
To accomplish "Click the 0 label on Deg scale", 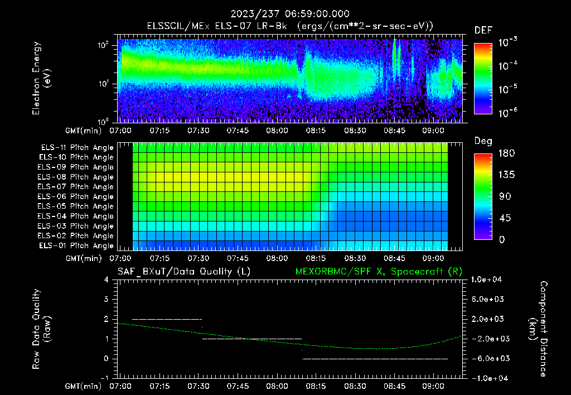I will [502, 239].
